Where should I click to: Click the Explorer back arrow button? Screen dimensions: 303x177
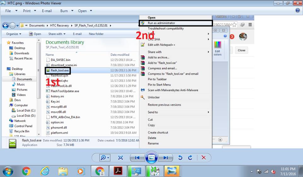(5, 26)
